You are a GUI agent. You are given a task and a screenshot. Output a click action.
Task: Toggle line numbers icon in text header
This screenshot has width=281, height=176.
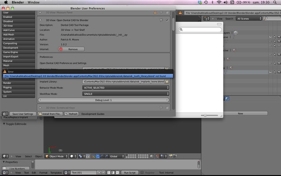109,172
